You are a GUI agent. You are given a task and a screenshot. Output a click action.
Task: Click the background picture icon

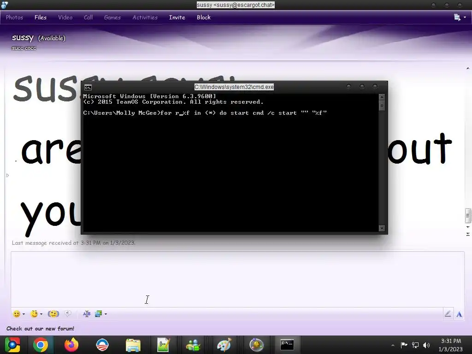[98, 314]
